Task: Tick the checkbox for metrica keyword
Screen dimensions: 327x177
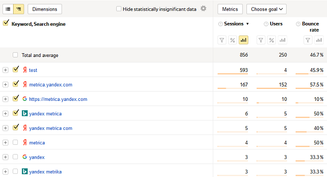Action: click(x=15, y=142)
